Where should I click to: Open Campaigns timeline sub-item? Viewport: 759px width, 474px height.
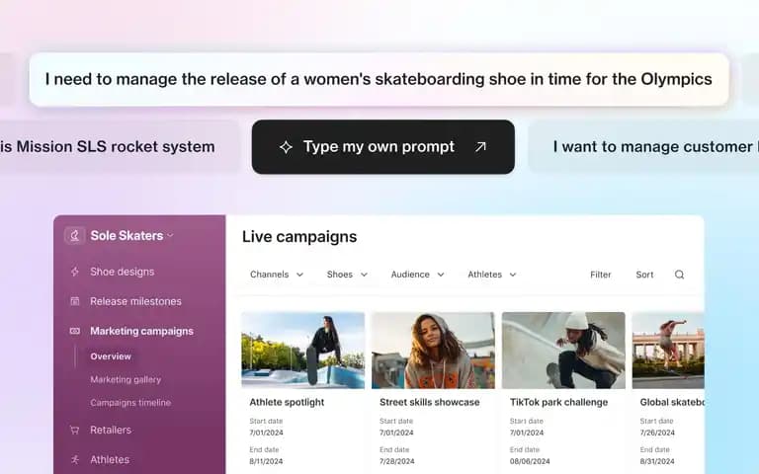130,403
